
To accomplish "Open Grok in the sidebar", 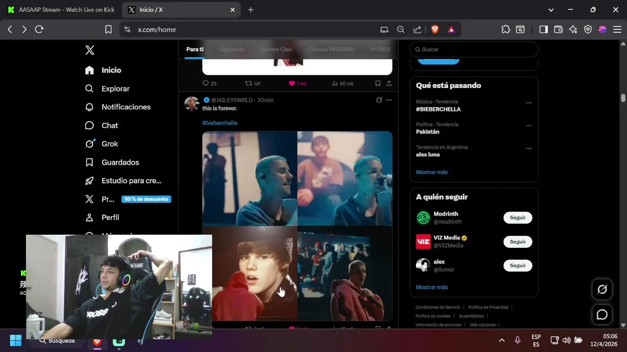I will tap(101, 144).
